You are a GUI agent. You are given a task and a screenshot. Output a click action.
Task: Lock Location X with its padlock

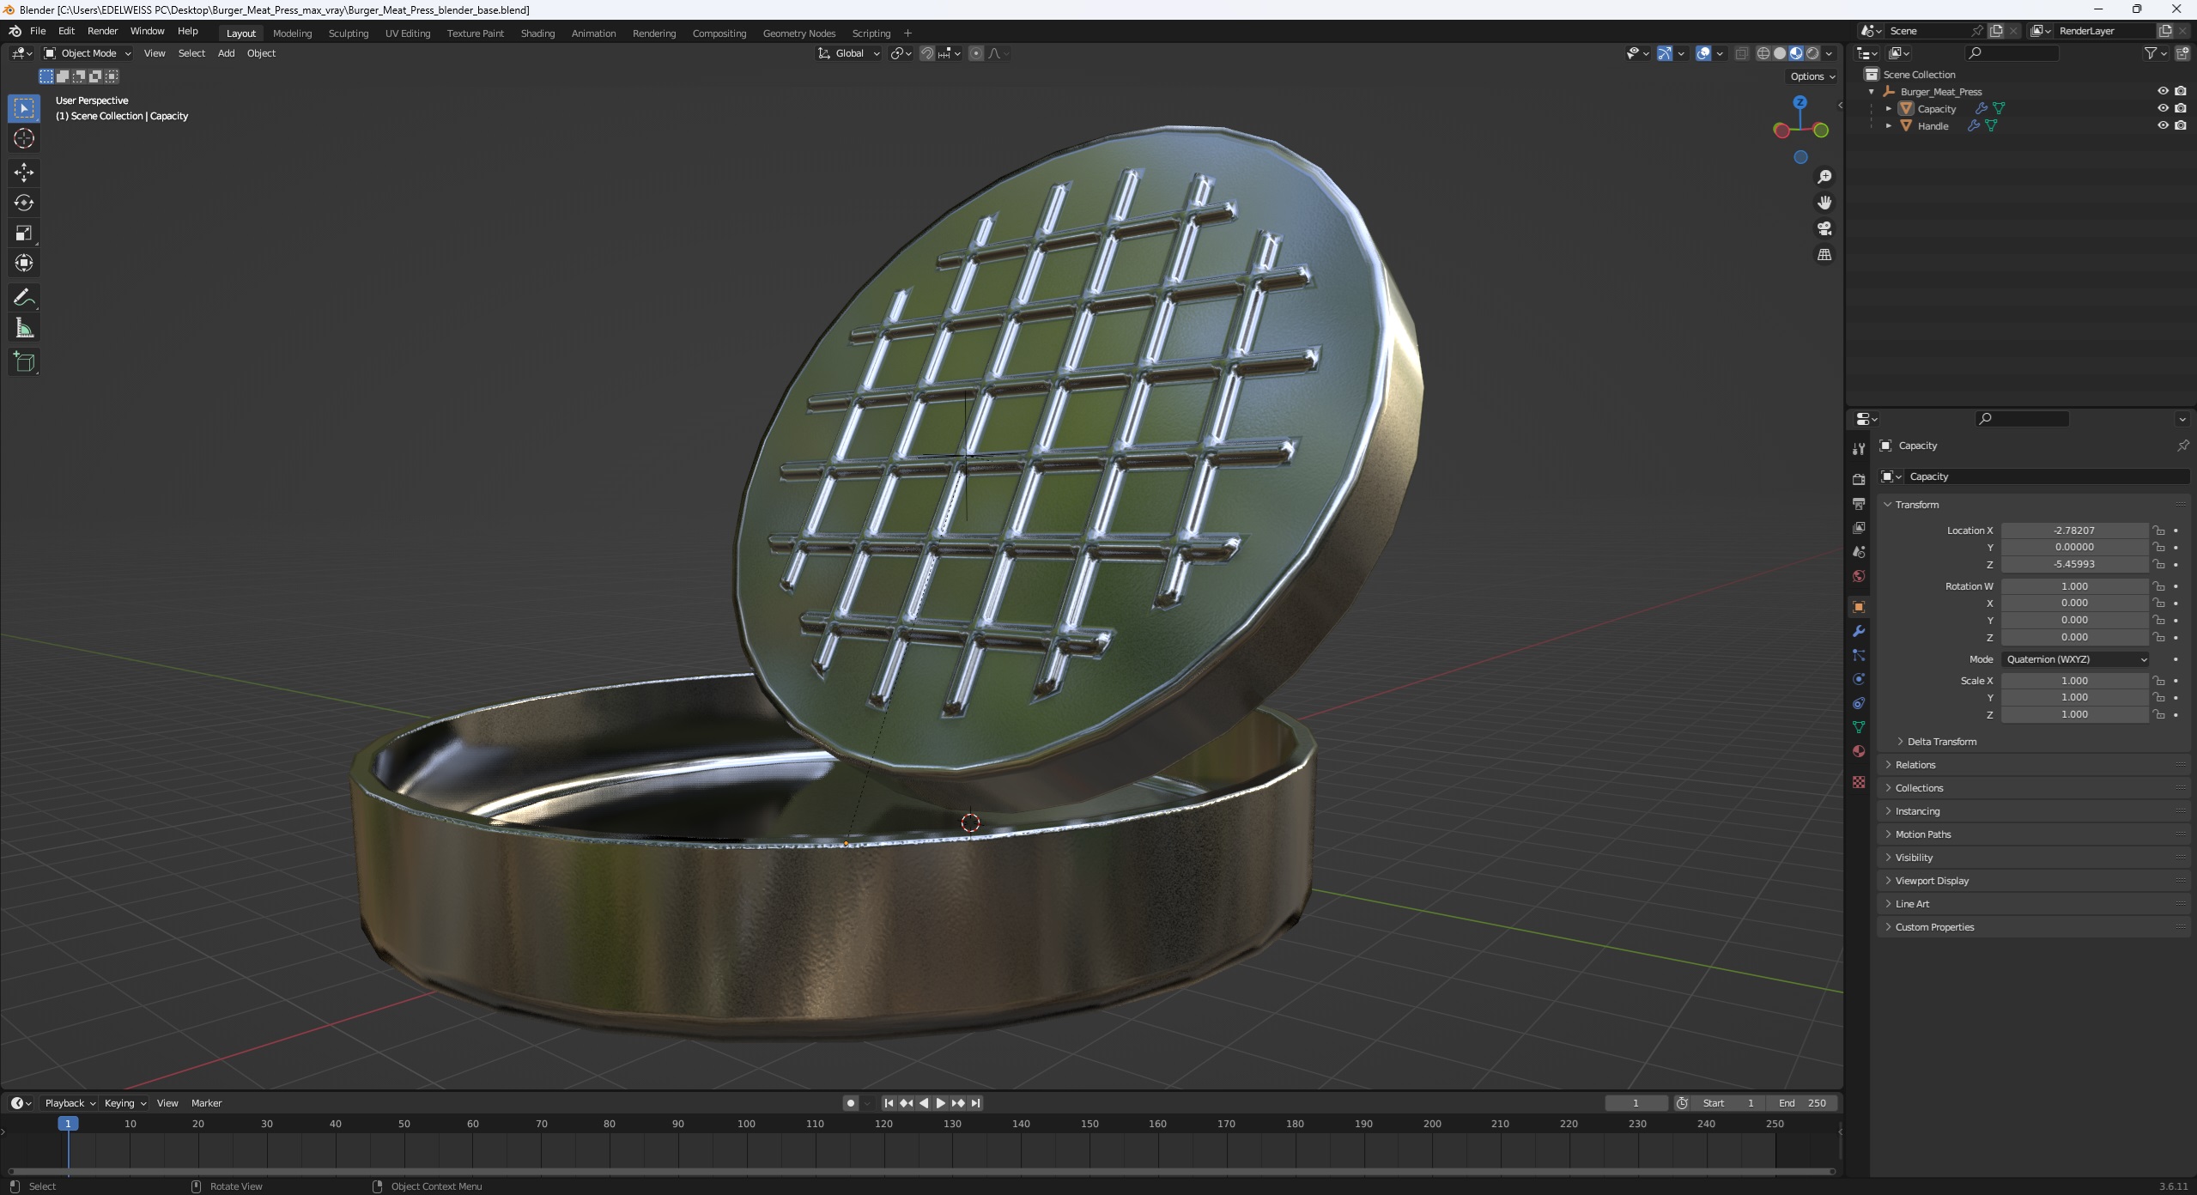coord(2158,531)
